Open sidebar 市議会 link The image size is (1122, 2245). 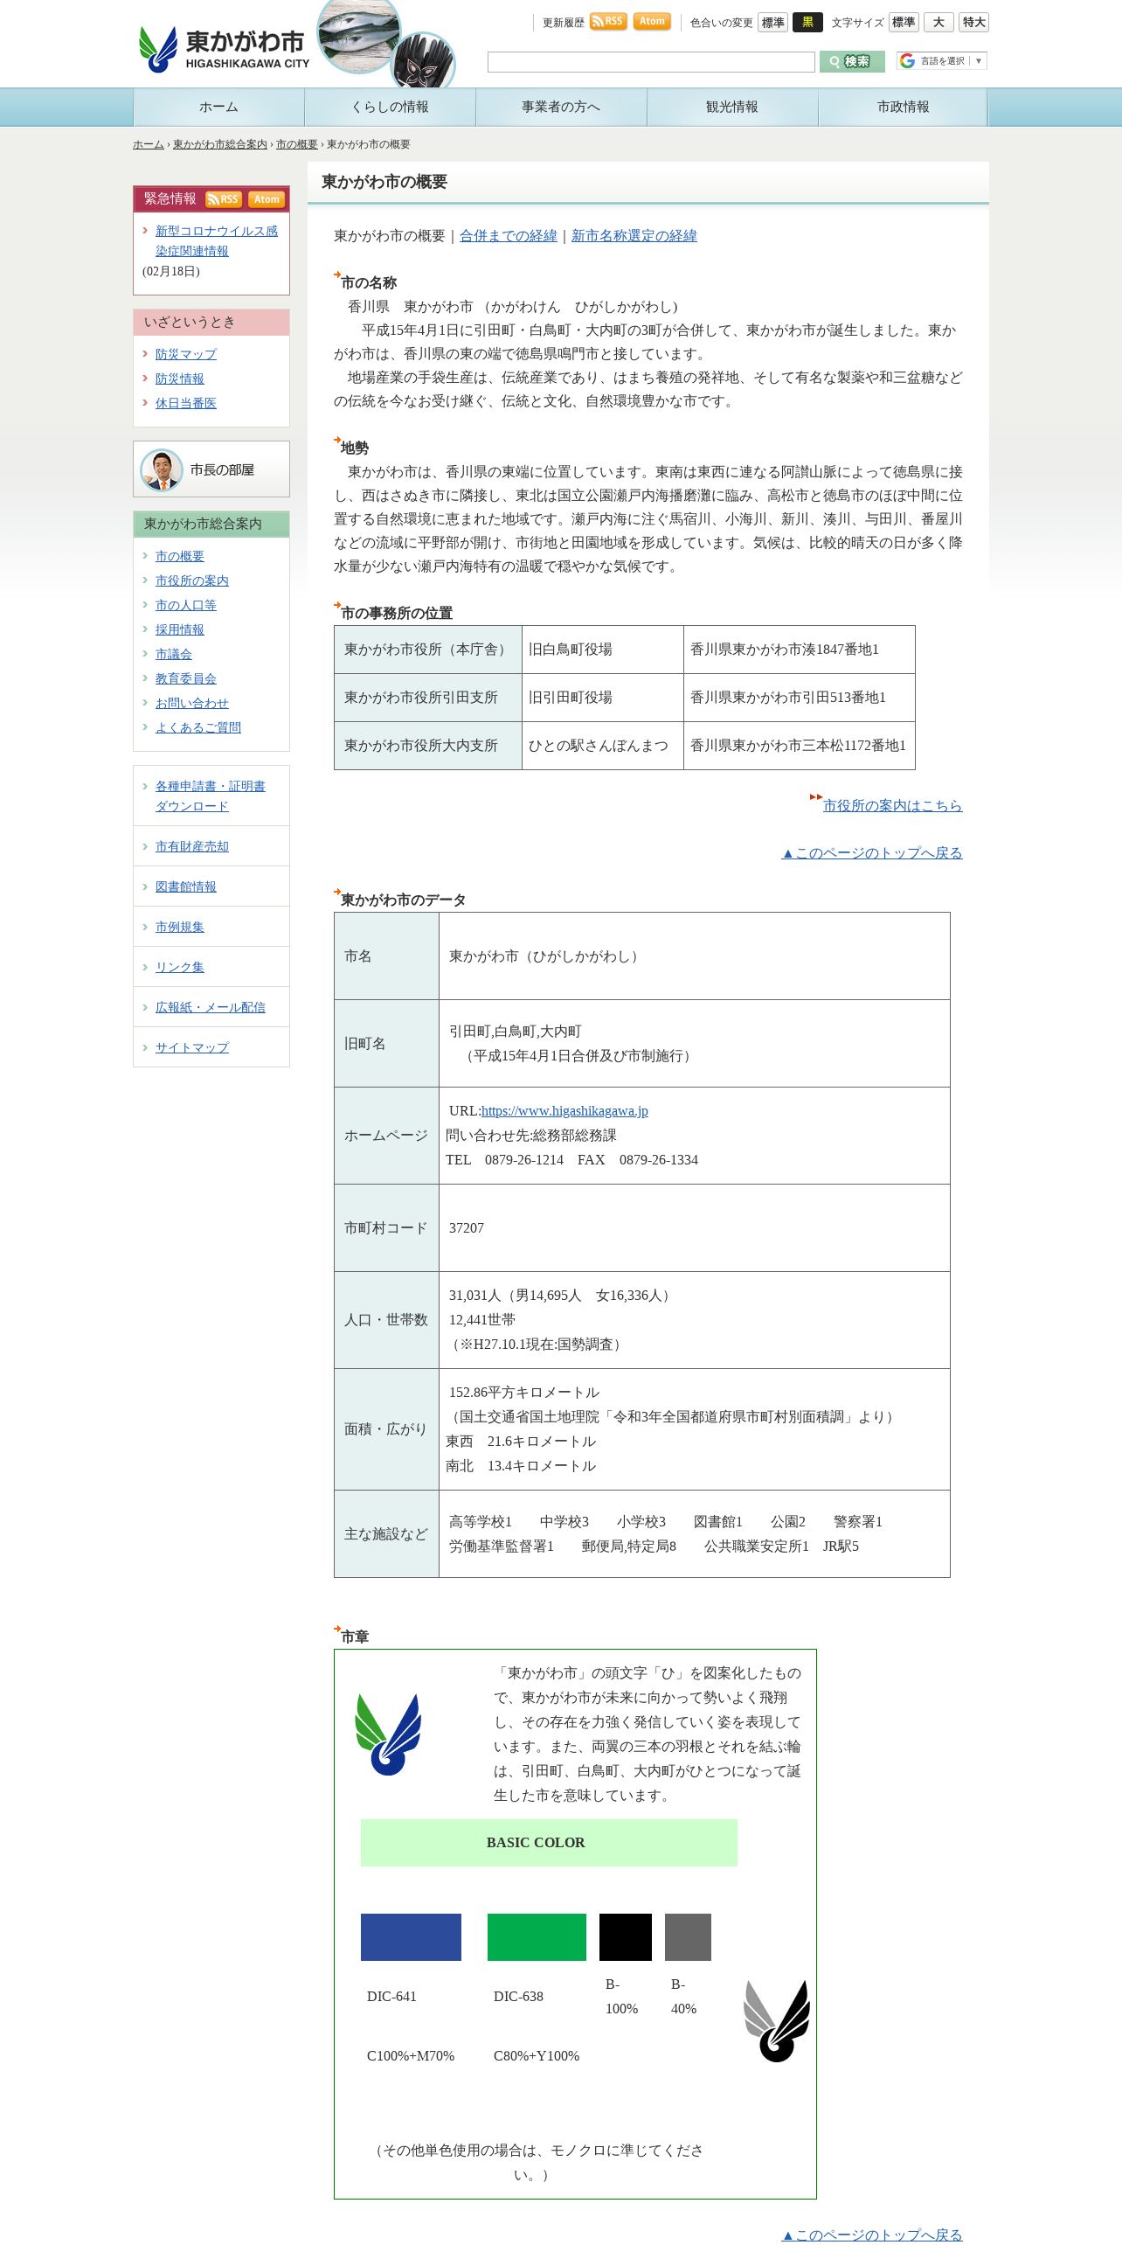click(x=174, y=654)
